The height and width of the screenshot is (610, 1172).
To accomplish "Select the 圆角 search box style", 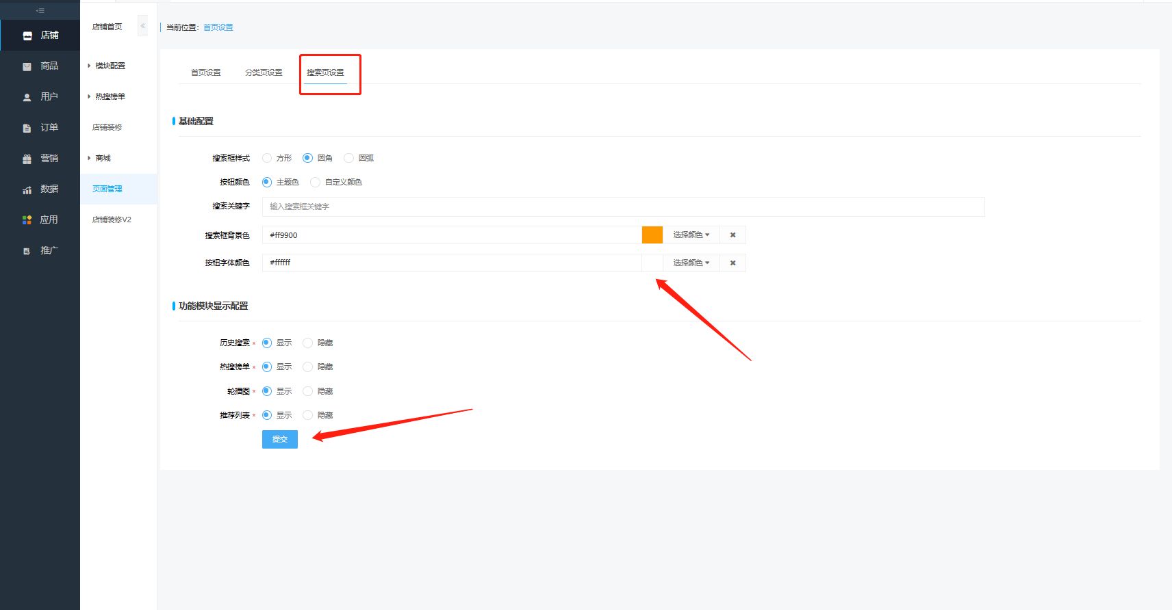I will [x=307, y=158].
